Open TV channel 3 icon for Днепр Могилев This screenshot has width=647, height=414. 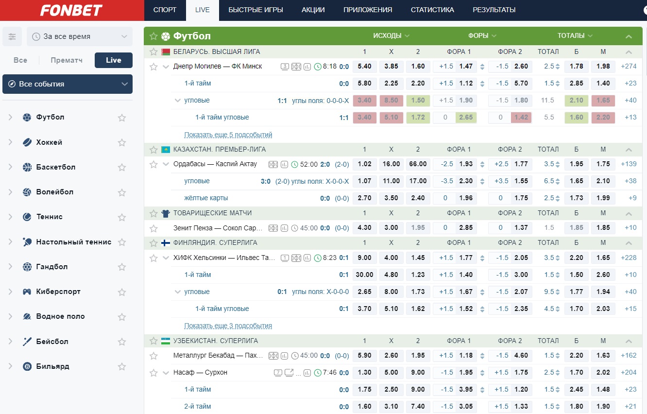(x=285, y=67)
